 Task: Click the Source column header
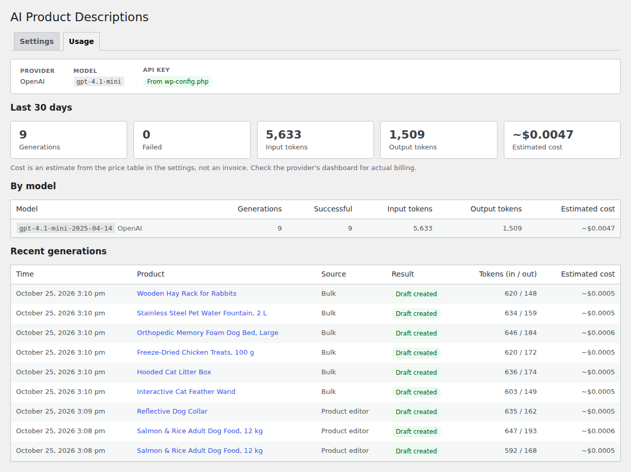tap(334, 274)
